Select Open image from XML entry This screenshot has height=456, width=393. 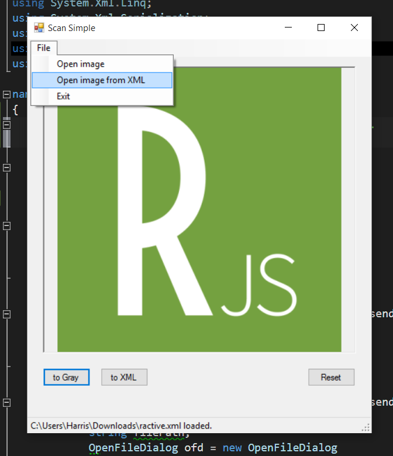[x=102, y=80]
